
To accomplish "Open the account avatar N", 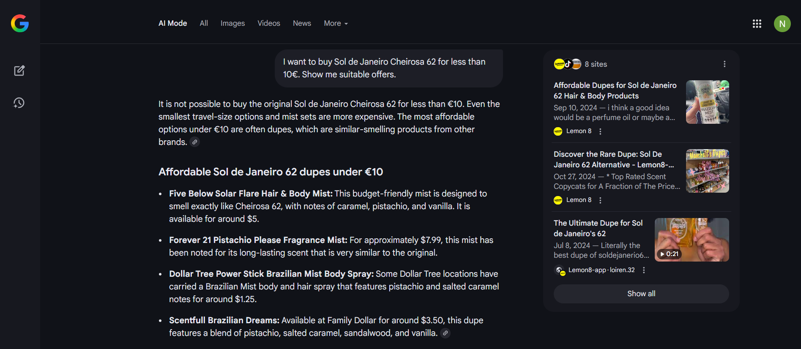I will click(782, 24).
